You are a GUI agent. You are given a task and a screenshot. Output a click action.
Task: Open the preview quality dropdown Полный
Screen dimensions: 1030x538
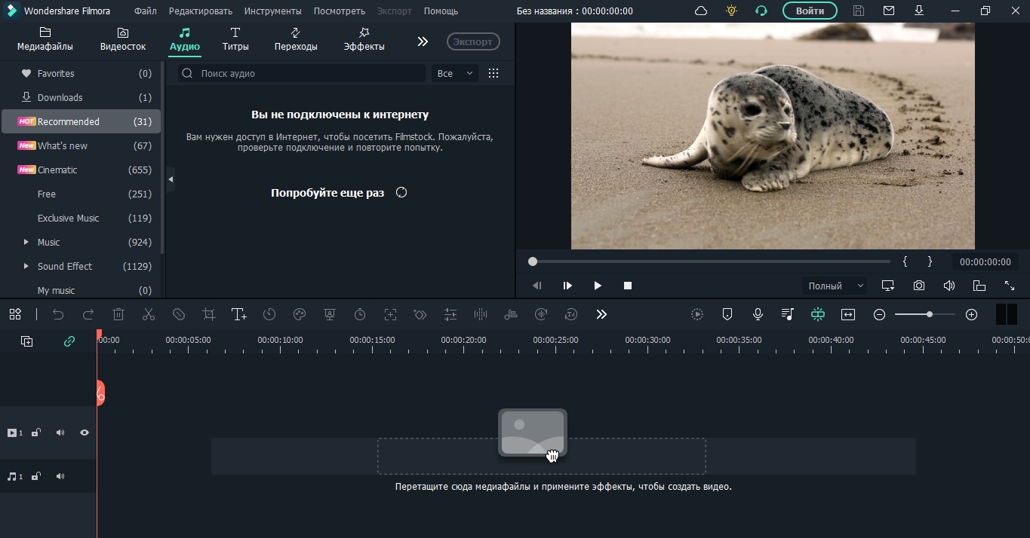[834, 286]
